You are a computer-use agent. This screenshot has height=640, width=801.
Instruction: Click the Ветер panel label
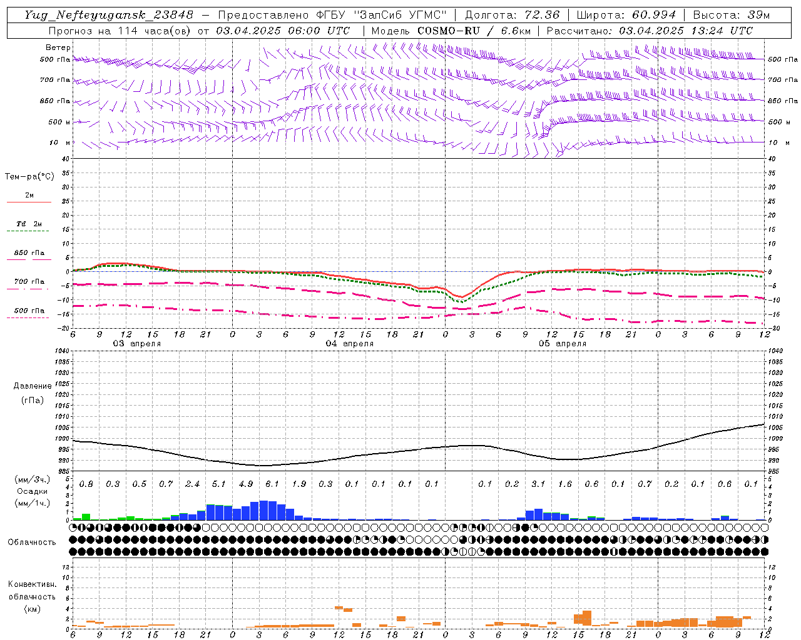click(x=58, y=47)
